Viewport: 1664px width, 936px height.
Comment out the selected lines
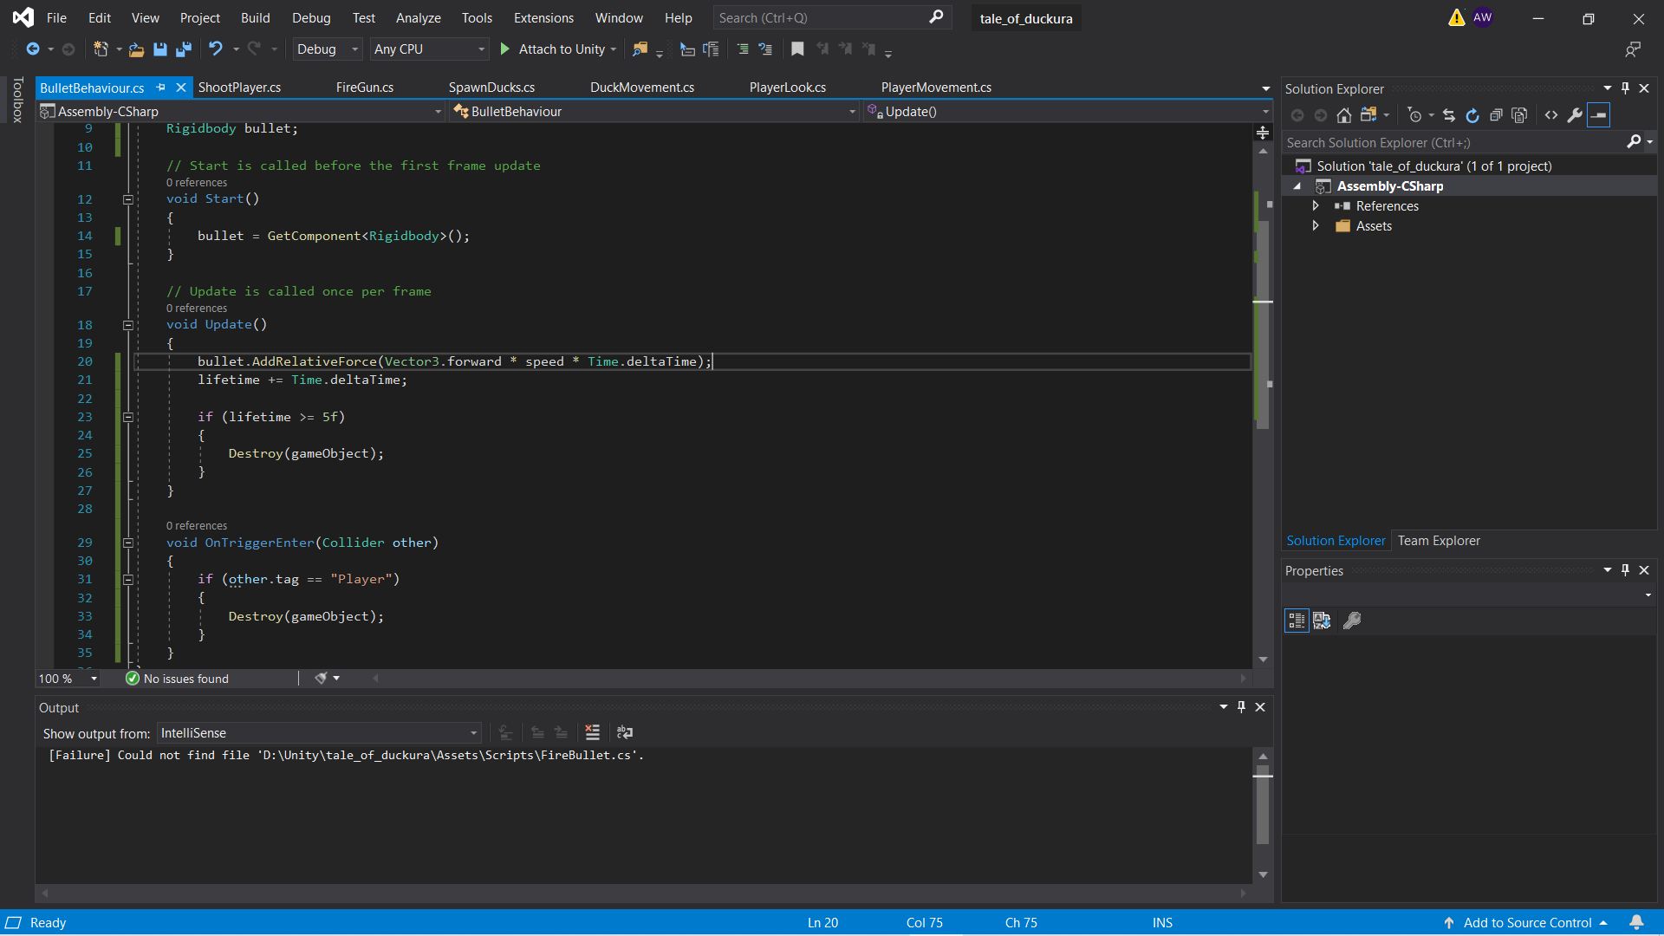tap(743, 49)
